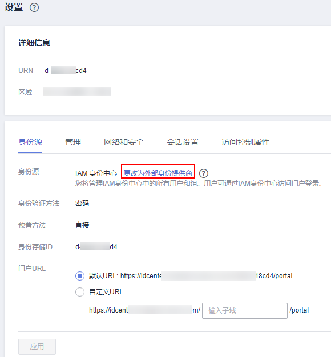This screenshot has height=357, width=331.
Task: Click the 密码 authentication method value
Action: [82, 203]
